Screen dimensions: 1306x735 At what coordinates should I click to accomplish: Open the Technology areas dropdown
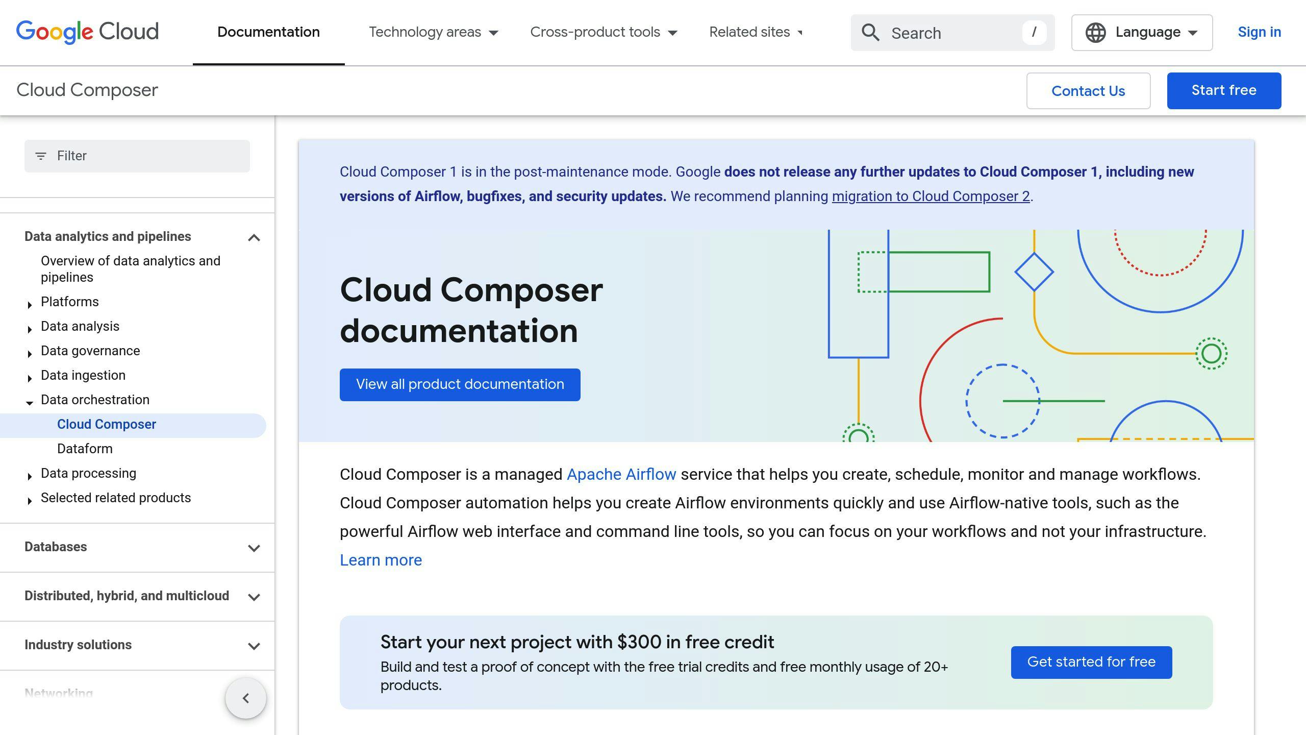pyautogui.click(x=433, y=32)
